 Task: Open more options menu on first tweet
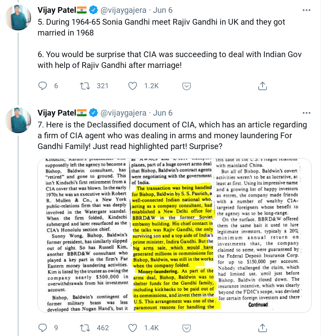tap(307, 10)
